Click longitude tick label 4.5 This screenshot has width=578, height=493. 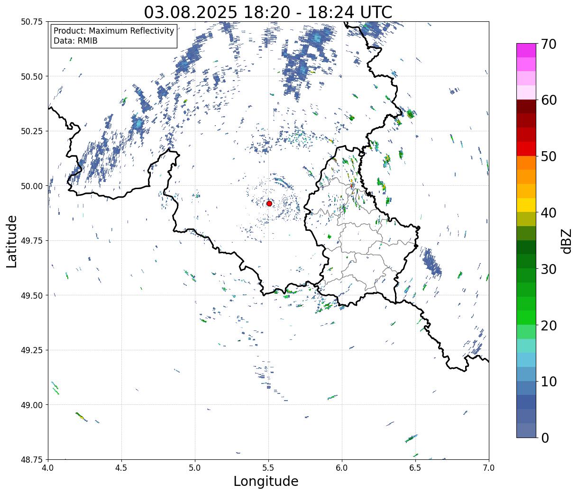point(121,467)
